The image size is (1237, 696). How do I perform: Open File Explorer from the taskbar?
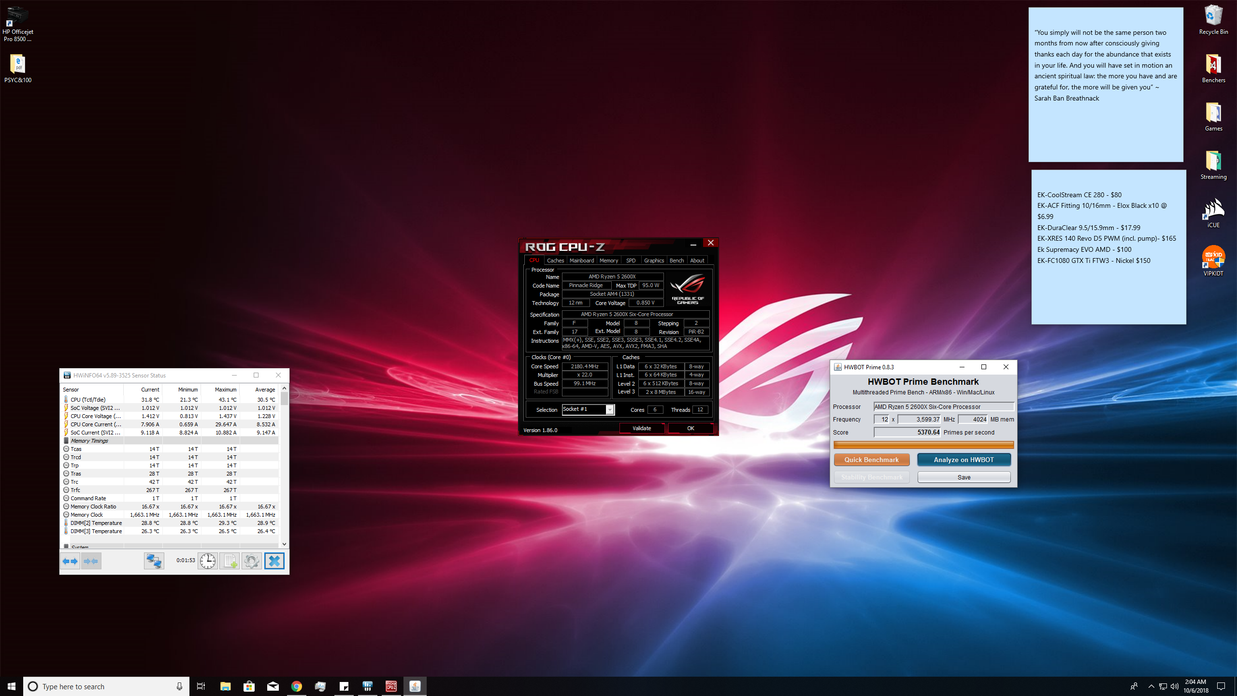226,686
